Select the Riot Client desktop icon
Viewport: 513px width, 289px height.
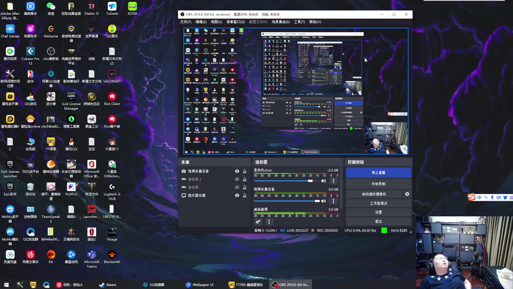click(x=112, y=99)
